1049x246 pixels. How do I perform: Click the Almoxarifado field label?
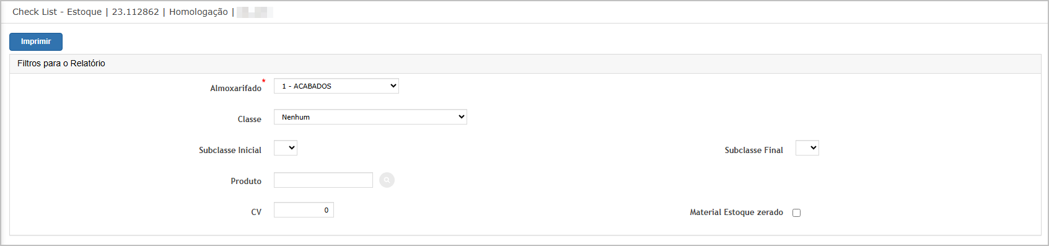click(x=235, y=89)
